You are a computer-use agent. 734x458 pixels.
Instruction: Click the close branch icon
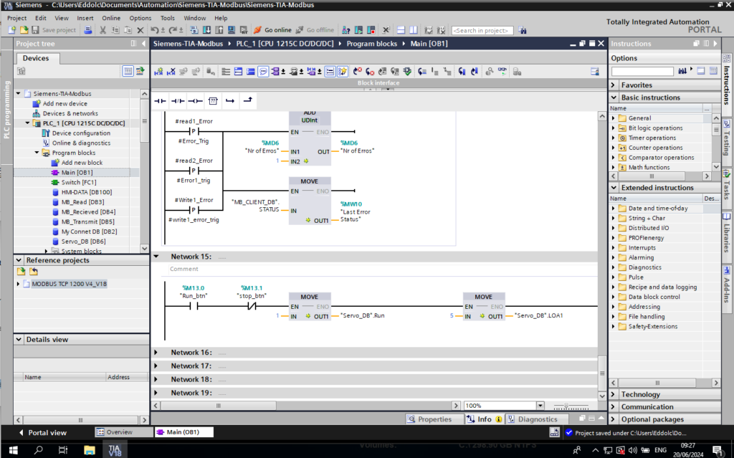click(x=247, y=100)
